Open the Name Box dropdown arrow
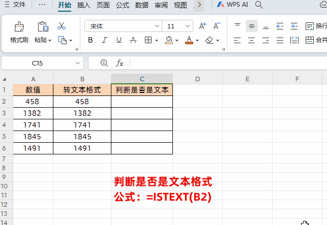This screenshot has width=327, height=225. (x=78, y=63)
